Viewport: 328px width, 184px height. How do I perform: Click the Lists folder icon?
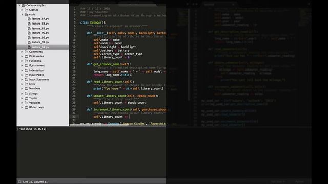pyautogui.click(x=26, y=84)
